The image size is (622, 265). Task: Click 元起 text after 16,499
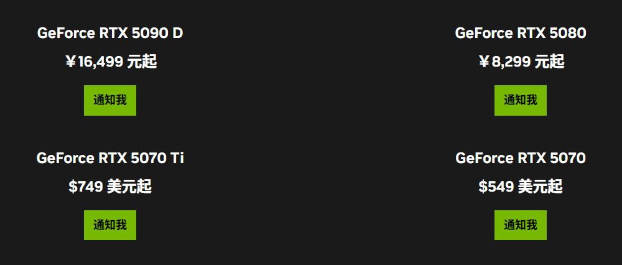tap(142, 62)
